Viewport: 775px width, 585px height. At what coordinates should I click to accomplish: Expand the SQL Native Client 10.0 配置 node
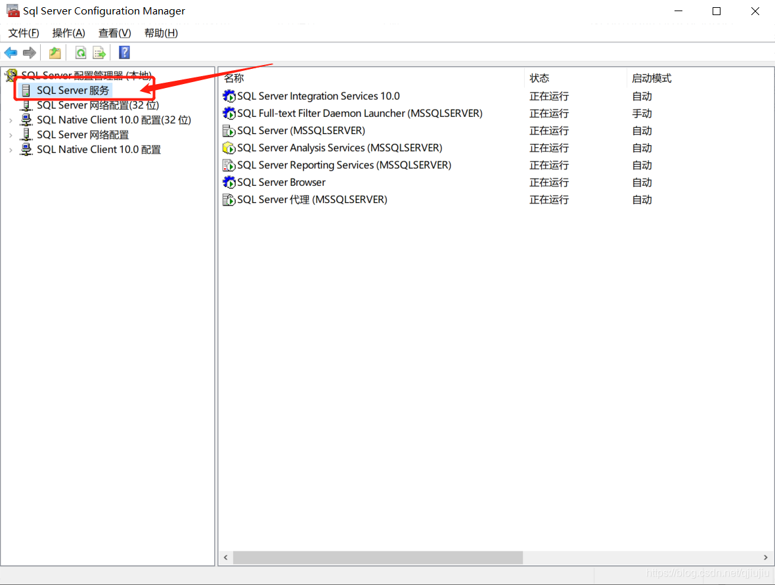coord(11,149)
